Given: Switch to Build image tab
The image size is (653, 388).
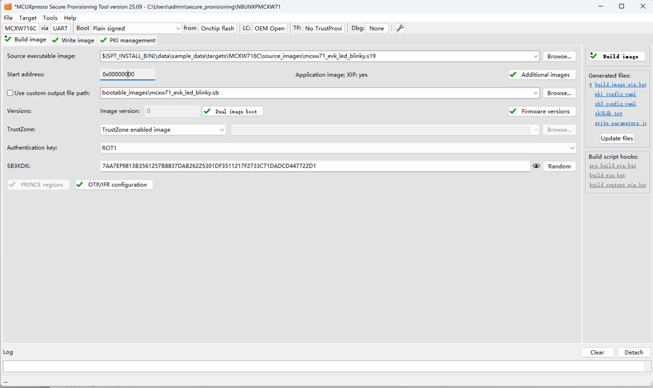Looking at the screenshot, I should point(25,40).
